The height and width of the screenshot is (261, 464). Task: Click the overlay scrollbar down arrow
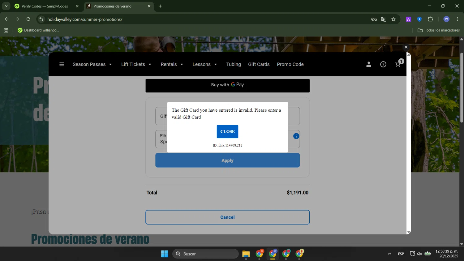click(x=409, y=232)
